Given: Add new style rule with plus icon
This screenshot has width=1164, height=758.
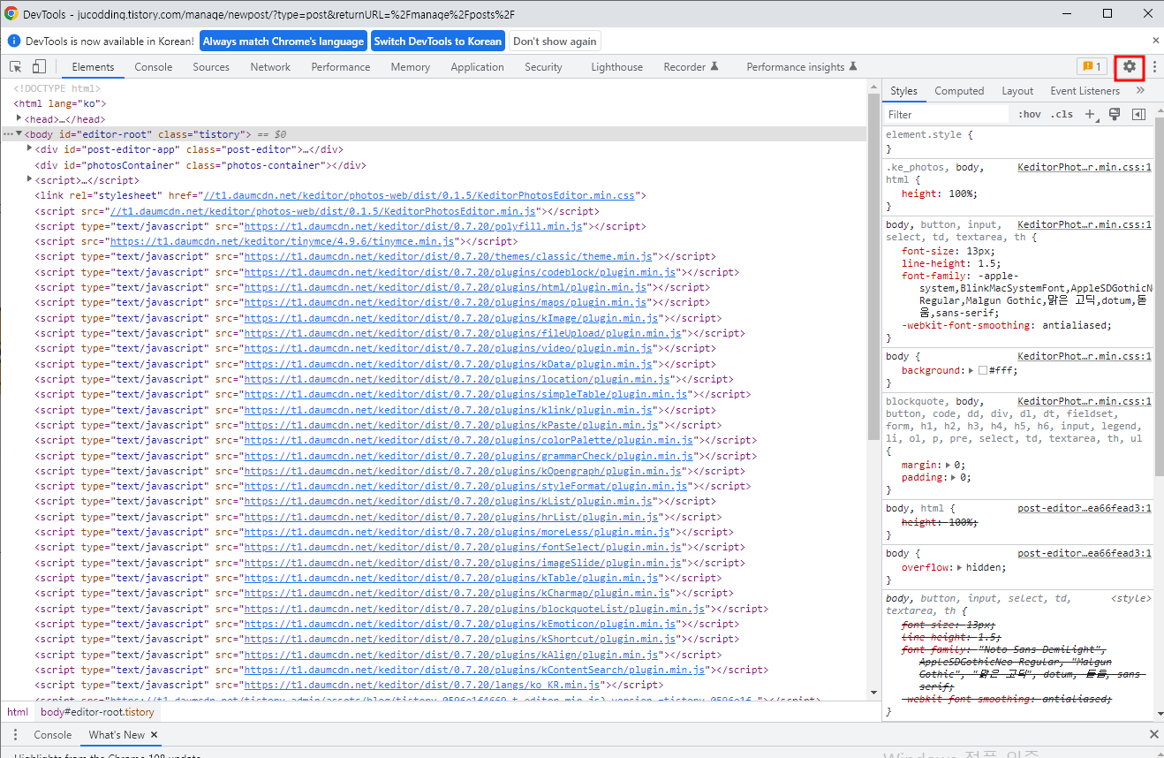Looking at the screenshot, I should 1091,114.
